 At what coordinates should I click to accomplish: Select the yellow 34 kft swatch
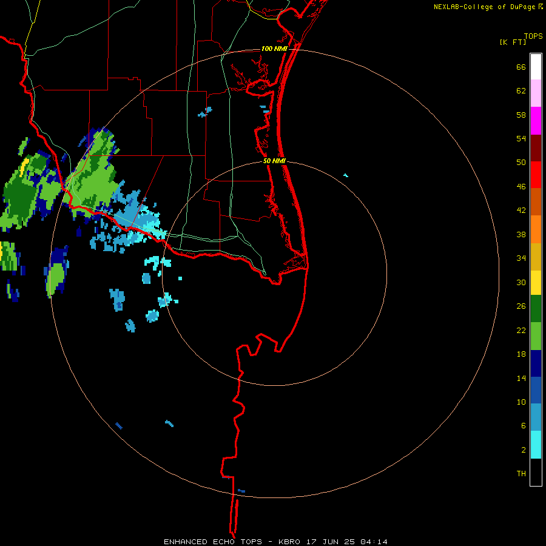(x=536, y=283)
